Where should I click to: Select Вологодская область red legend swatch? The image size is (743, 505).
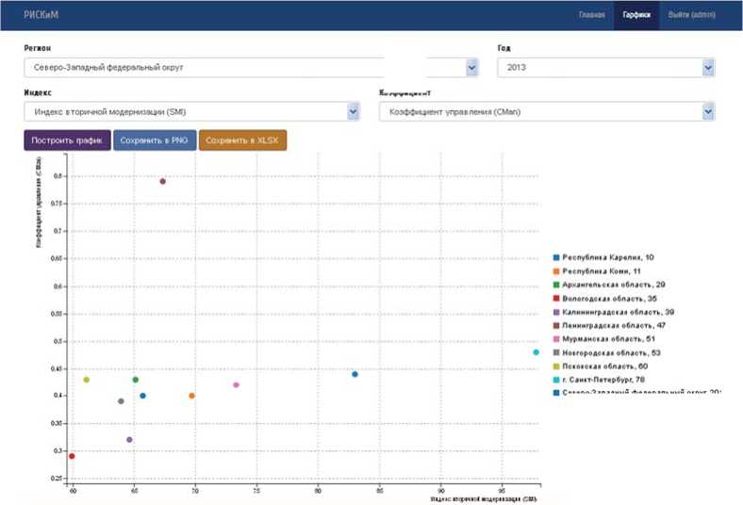[x=557, y=298]
